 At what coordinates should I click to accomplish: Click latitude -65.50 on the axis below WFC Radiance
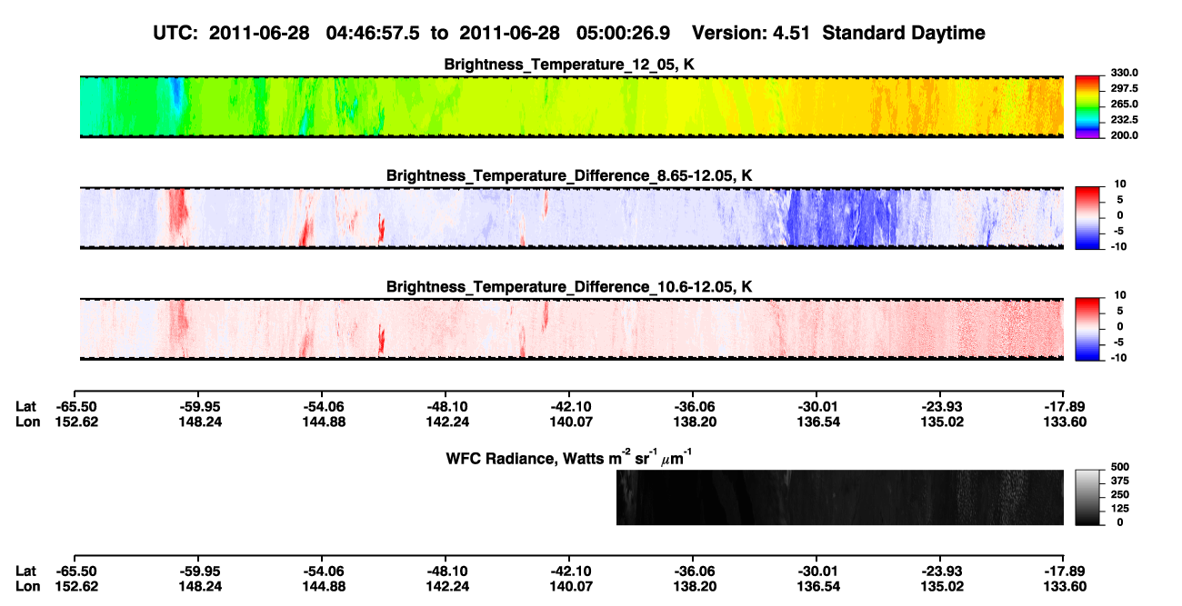point(75,571)
